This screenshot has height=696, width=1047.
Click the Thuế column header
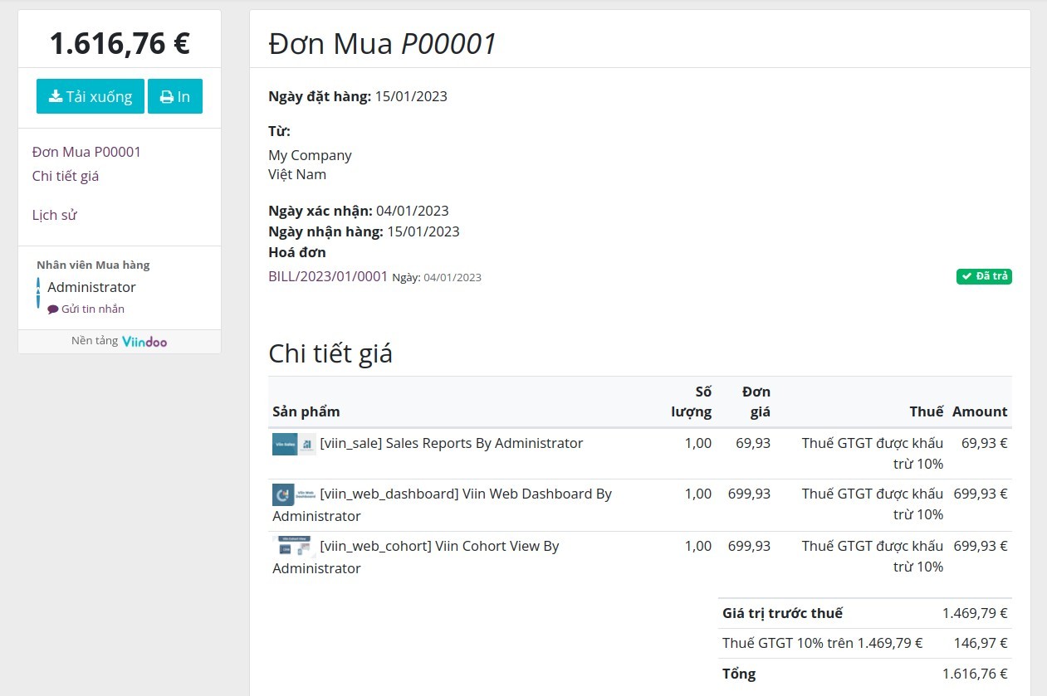[x=927, y=411]
